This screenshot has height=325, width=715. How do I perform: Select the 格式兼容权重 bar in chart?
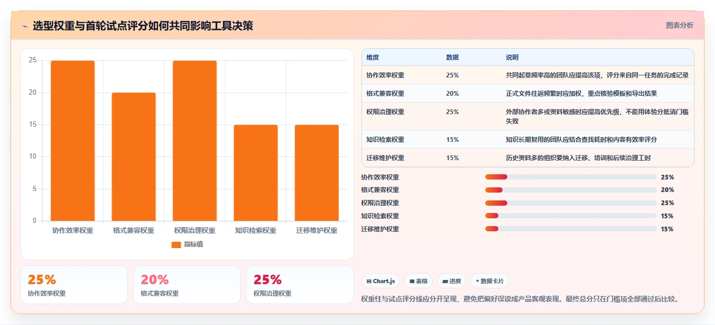pos(134,156)
